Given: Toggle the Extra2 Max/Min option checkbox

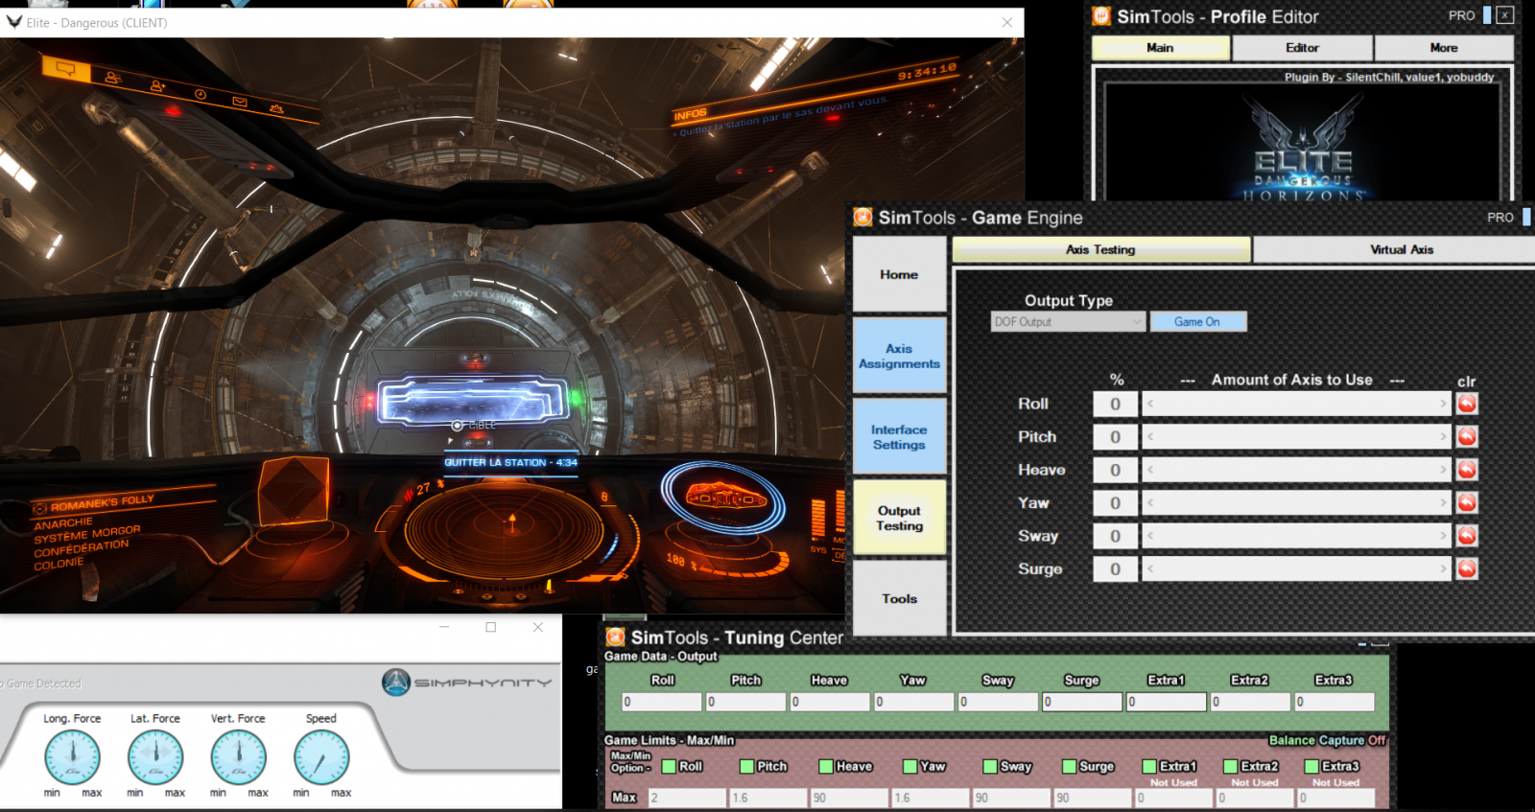Looking at the screenshot, I should pyautogui.click(x=1230, y=766).
